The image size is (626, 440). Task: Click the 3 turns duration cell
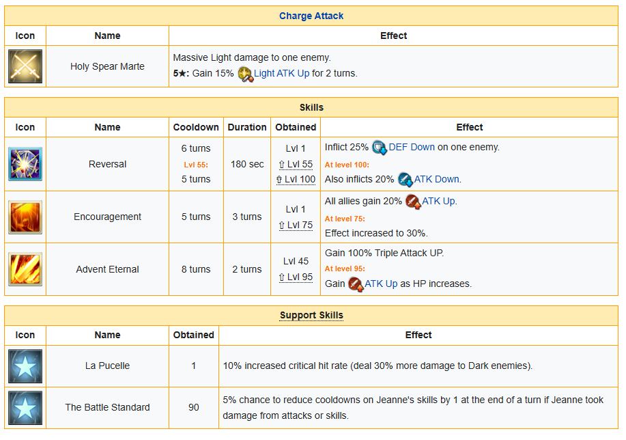pyautogui.click(x=247, y=217)
